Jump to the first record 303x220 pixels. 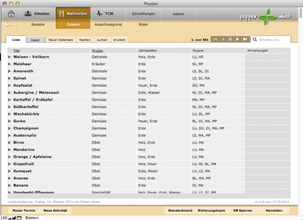[215, 39]
